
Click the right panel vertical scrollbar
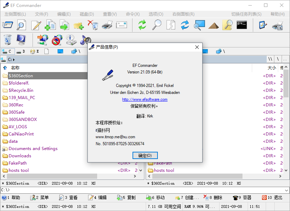(286, 121)
